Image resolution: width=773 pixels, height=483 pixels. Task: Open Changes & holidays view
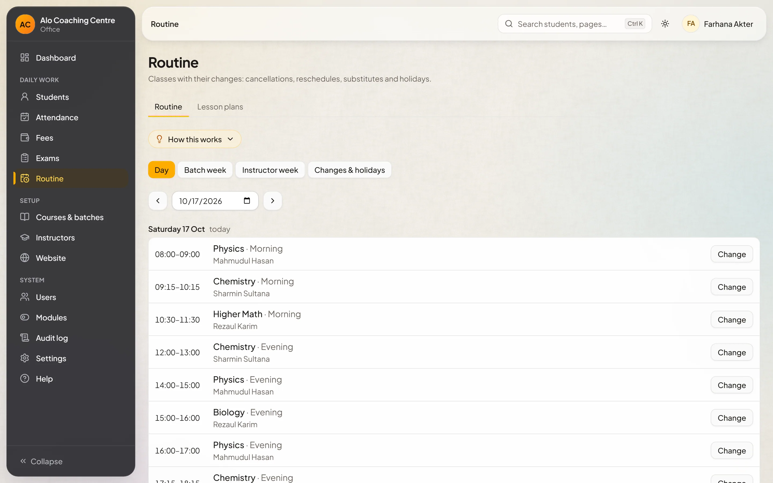[349, 170]
